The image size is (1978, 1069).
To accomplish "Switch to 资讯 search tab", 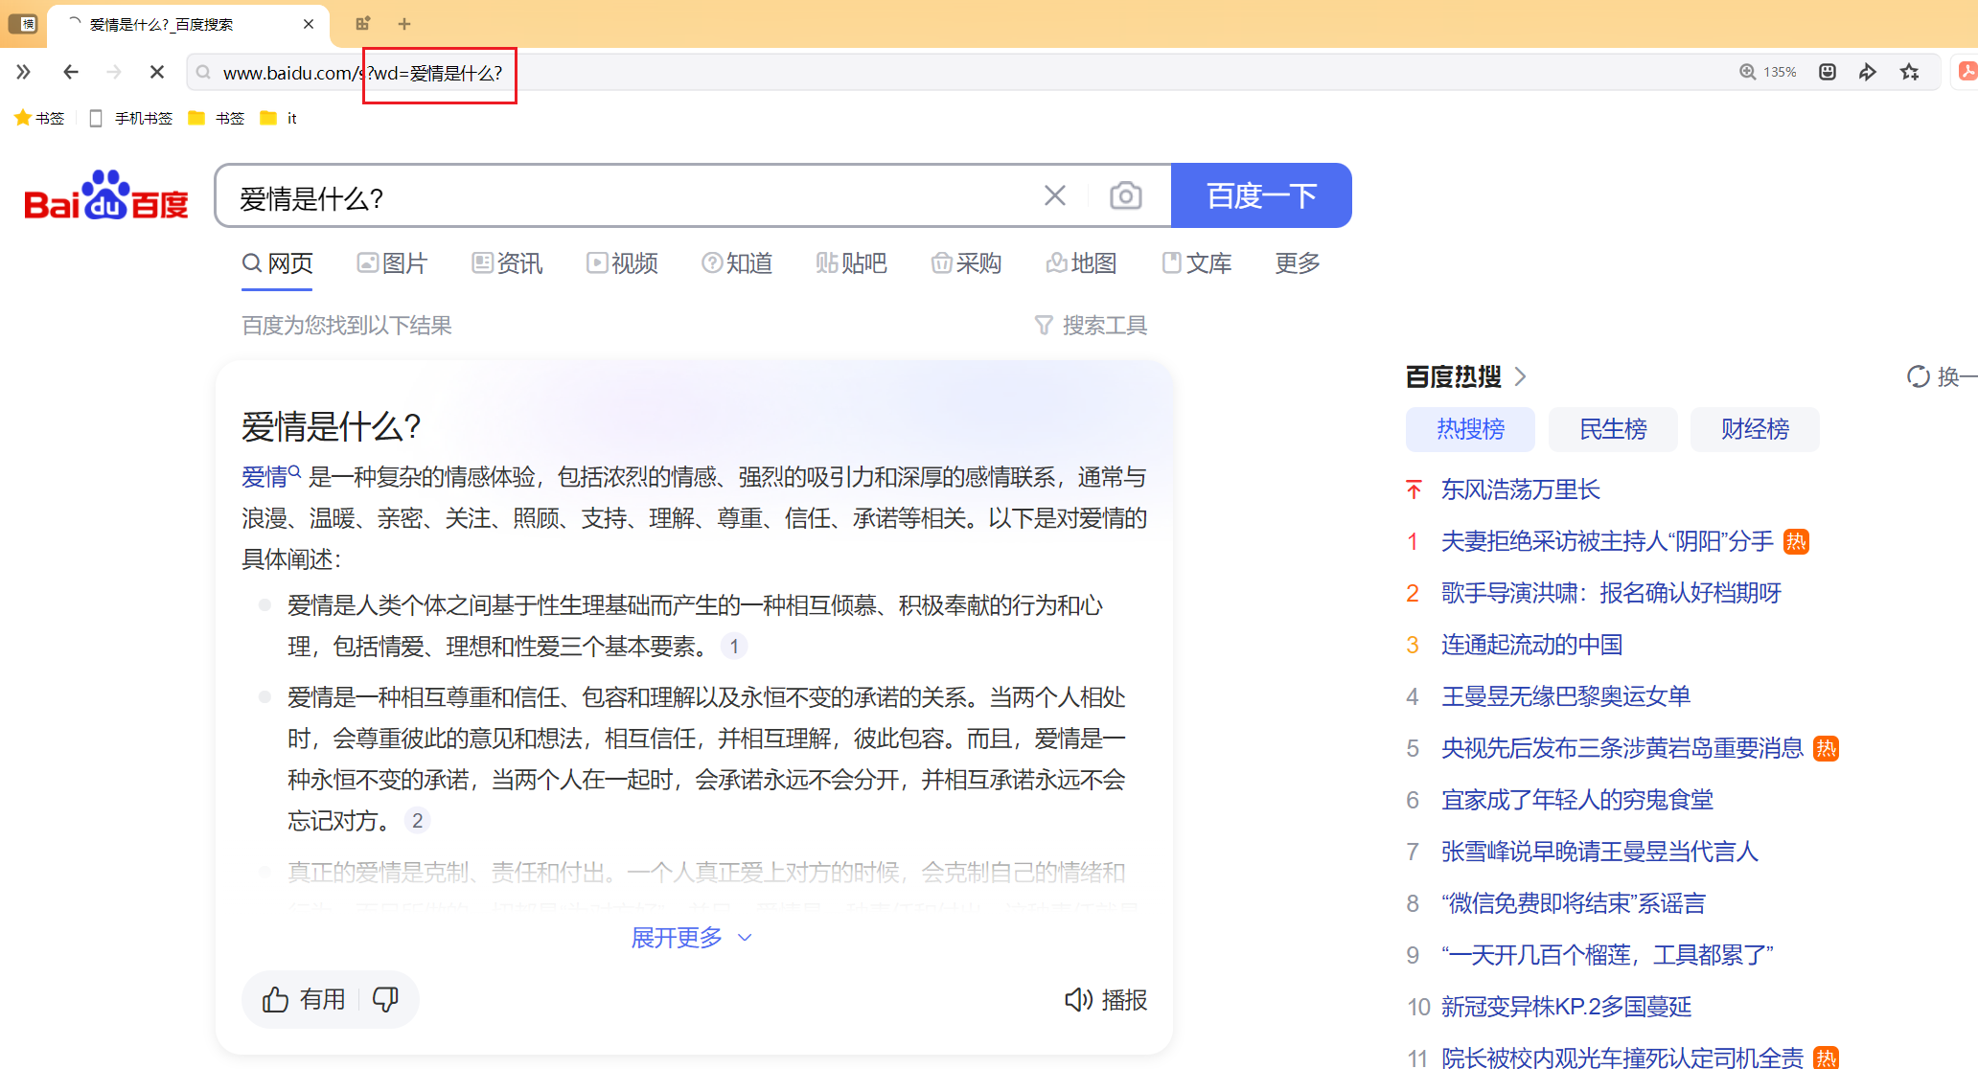I will 507,262.
